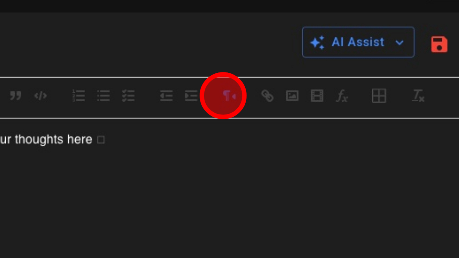Expand the AI Assist dropdown chevron

pos(400,42)
